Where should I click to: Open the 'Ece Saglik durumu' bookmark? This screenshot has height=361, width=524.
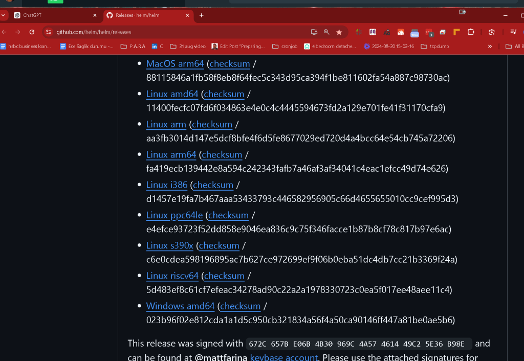point(86,47)
